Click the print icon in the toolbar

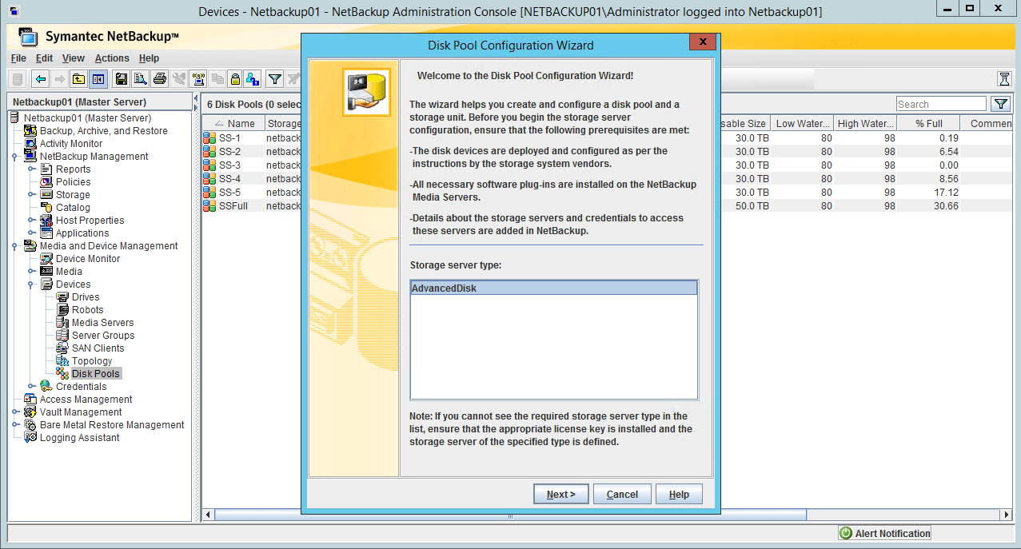[x=158, y=78]
